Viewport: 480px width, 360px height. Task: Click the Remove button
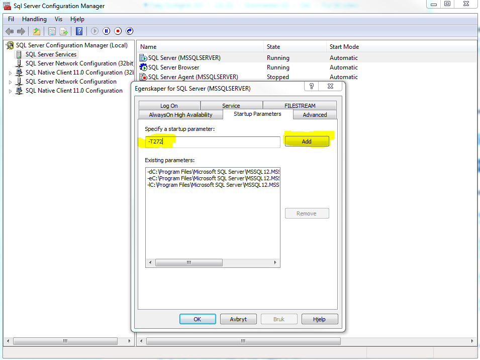tap(307, 213)
